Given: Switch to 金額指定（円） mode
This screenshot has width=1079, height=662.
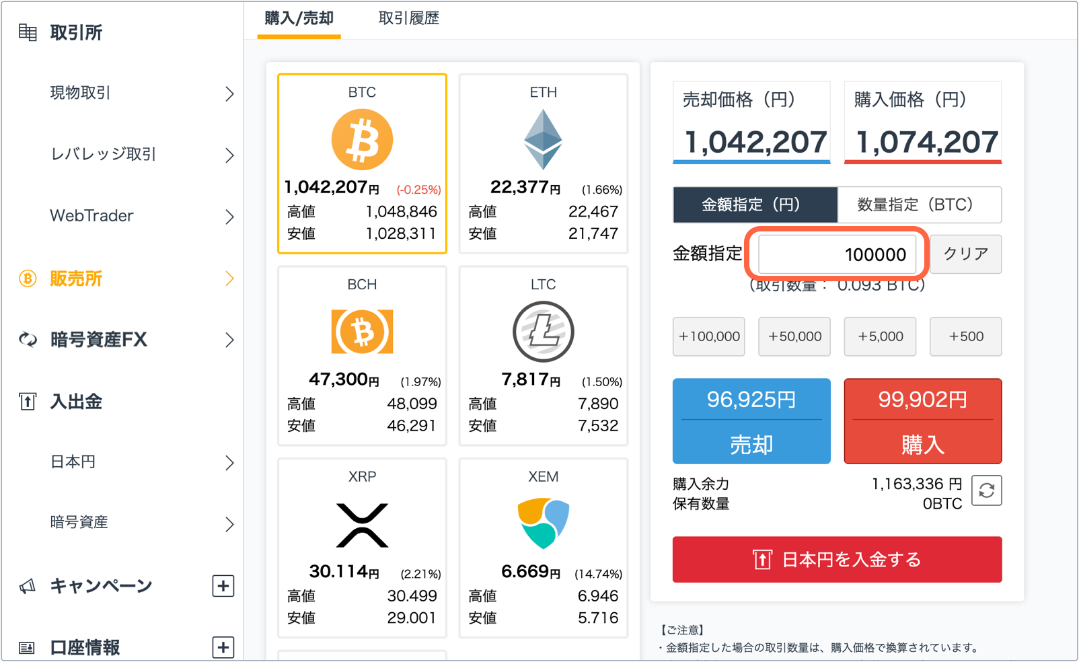Looking at the screenshot, I should coord(755,205).
